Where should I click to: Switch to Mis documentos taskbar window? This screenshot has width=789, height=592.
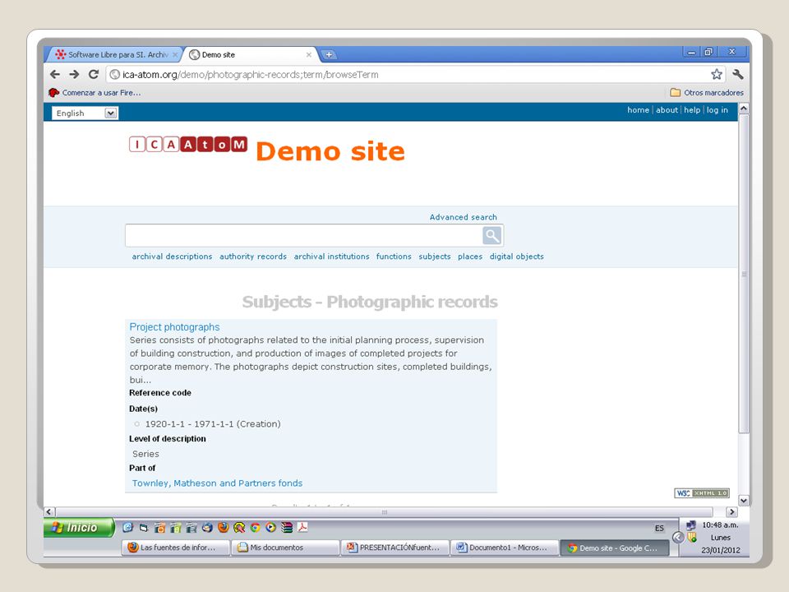tap(285, 548)
